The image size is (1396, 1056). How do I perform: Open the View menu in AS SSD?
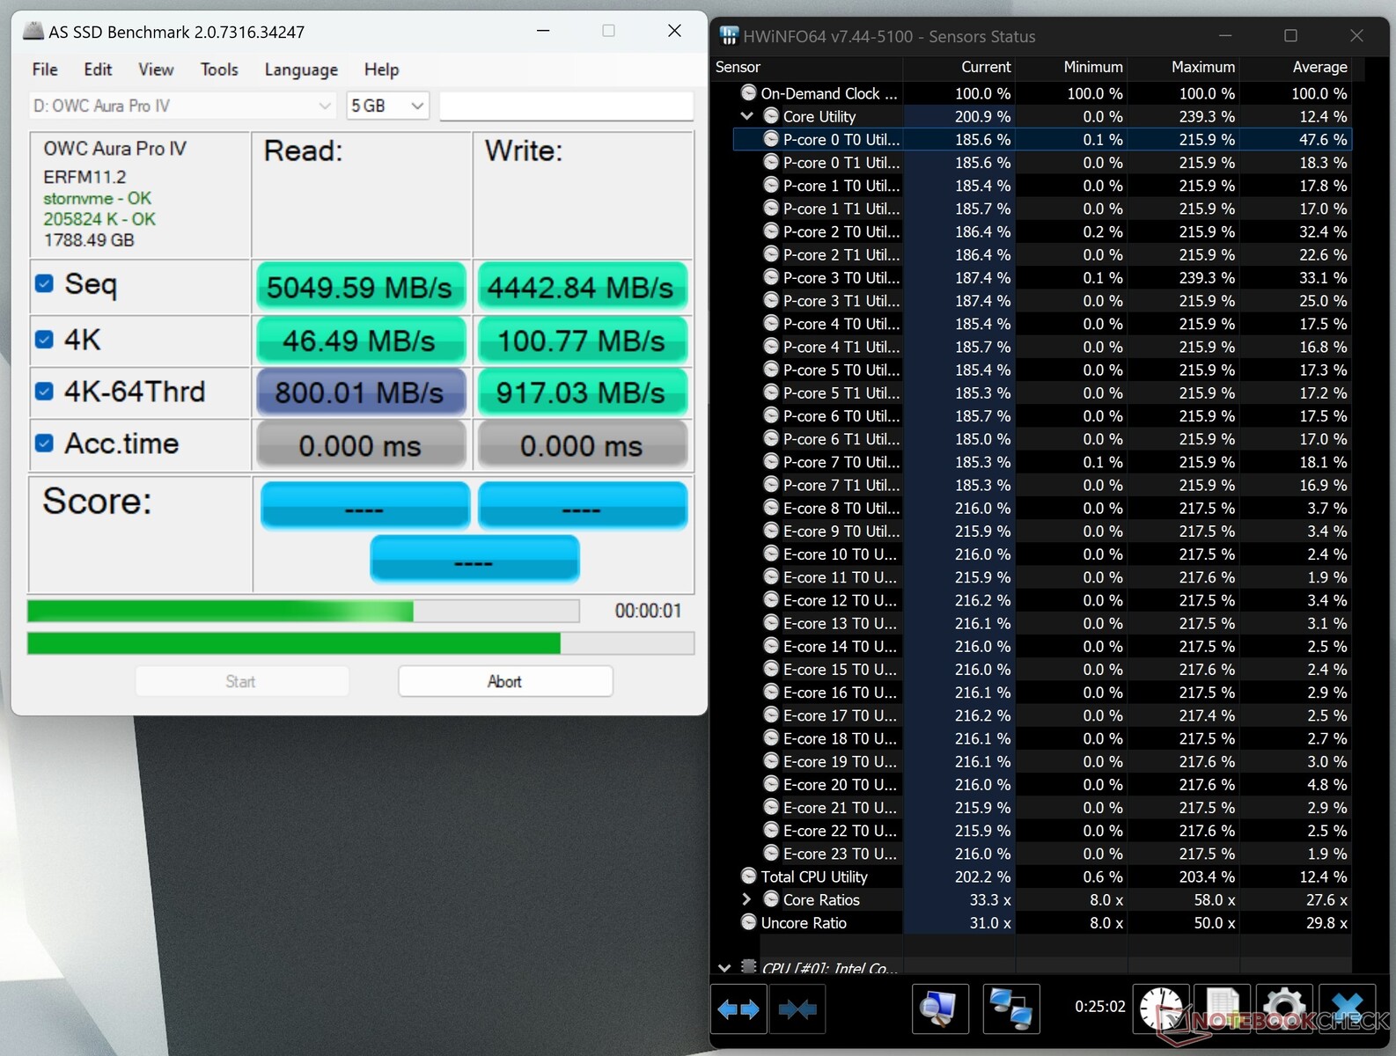[156, 70]
